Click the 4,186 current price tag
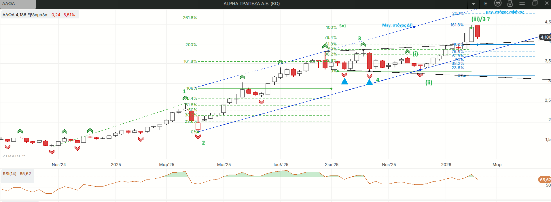551x202 pixels. [x=545, y=37]
